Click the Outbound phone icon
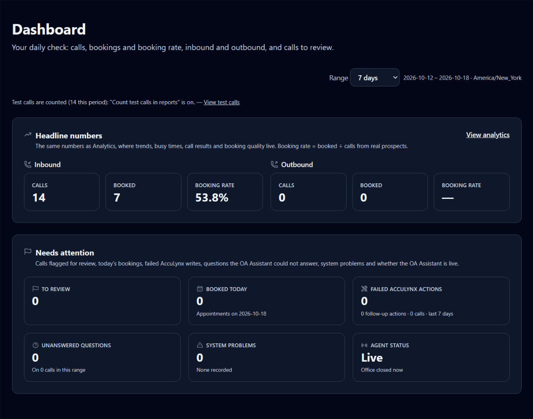This screenshot has width=533, height=419. 274,164
